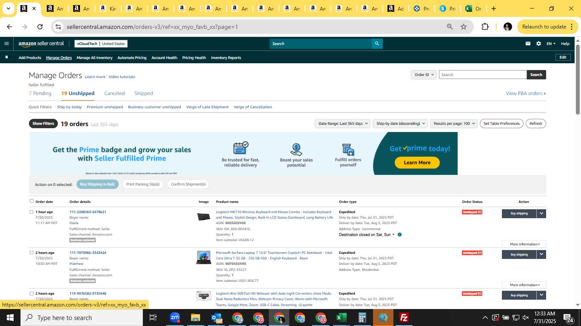Screen dimensions: 581x326
Task: Reload the page using the refresh icon
Action: [x=40, y=27]
